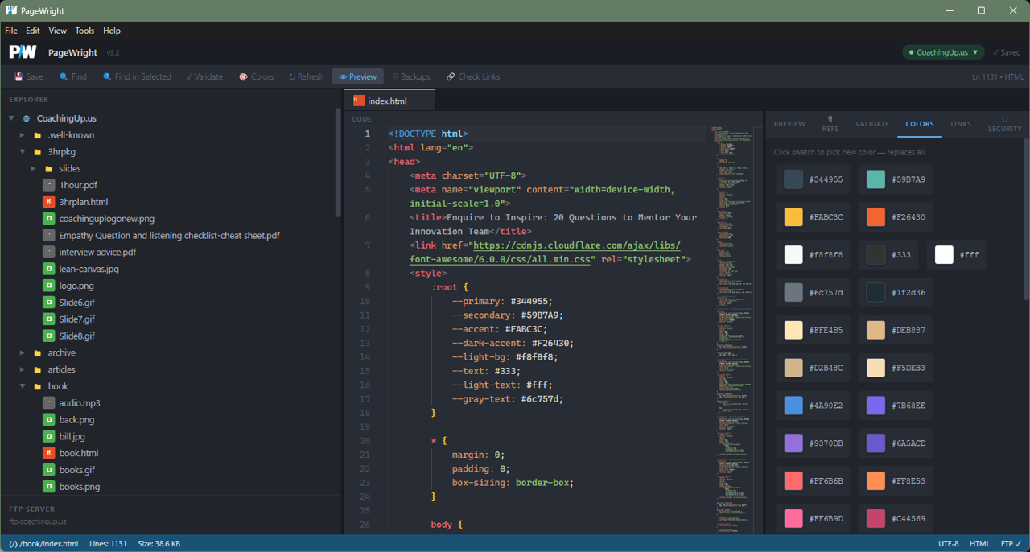1030x552 pixels.
Task: Expand the archive folder
Action: tap(21, 352)
